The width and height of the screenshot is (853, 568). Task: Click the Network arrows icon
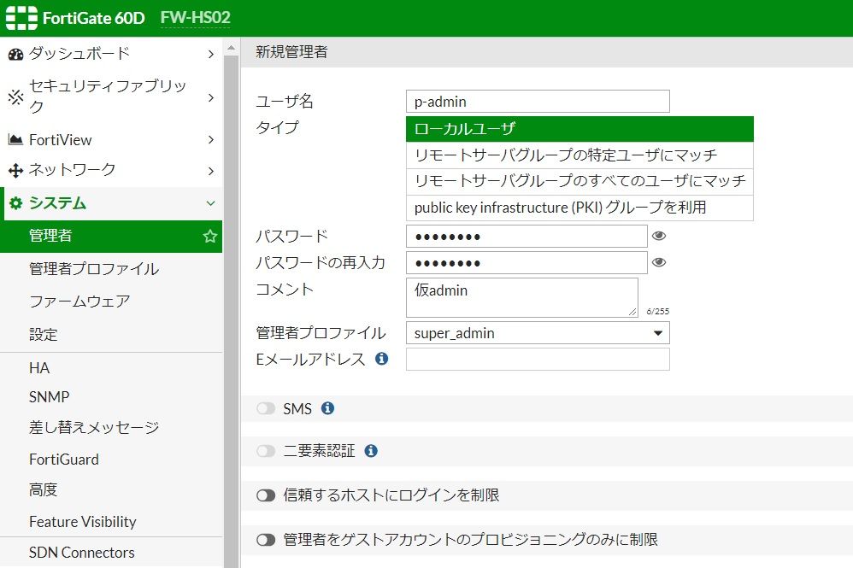(15, 171)
